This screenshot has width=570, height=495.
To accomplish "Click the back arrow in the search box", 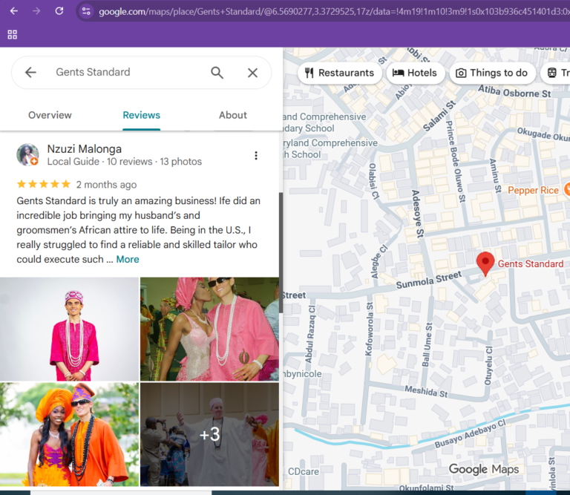I will (30, 72).
